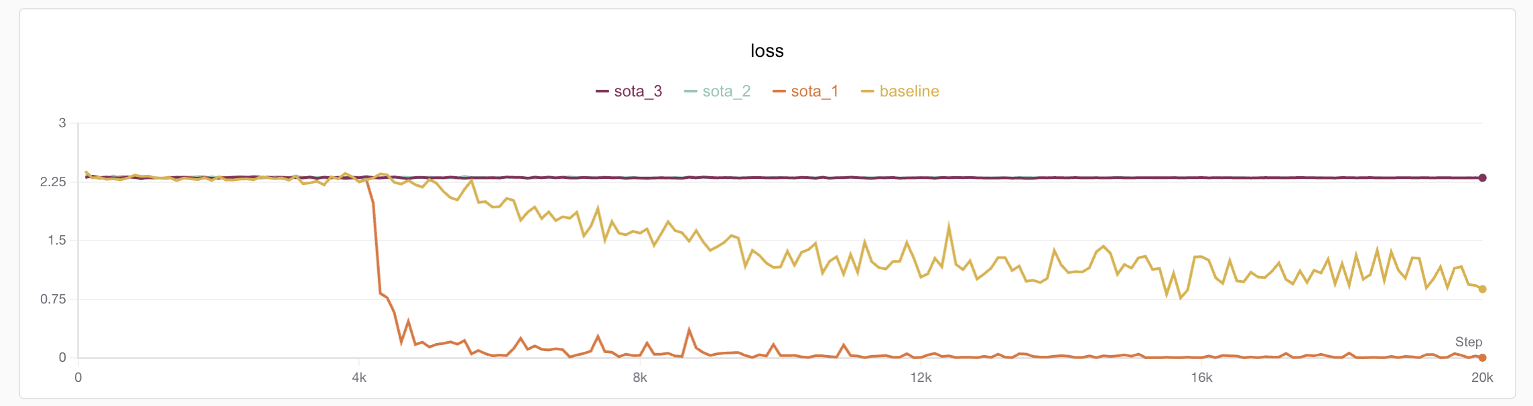1533x406 pixels.
Task: Toggle the sota_1 legend label
Action: click(814, 91)
